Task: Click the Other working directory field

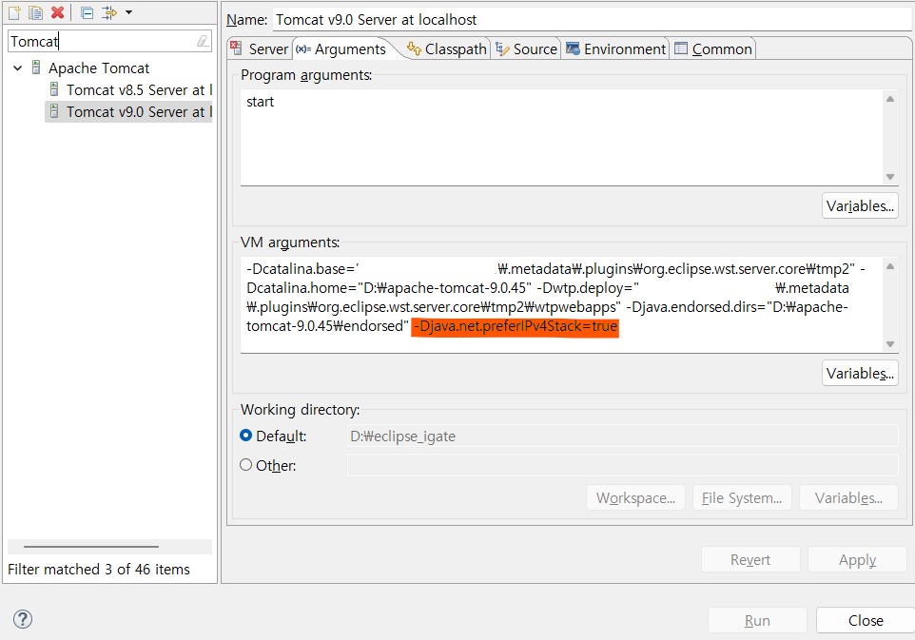Action: point(623,465)
